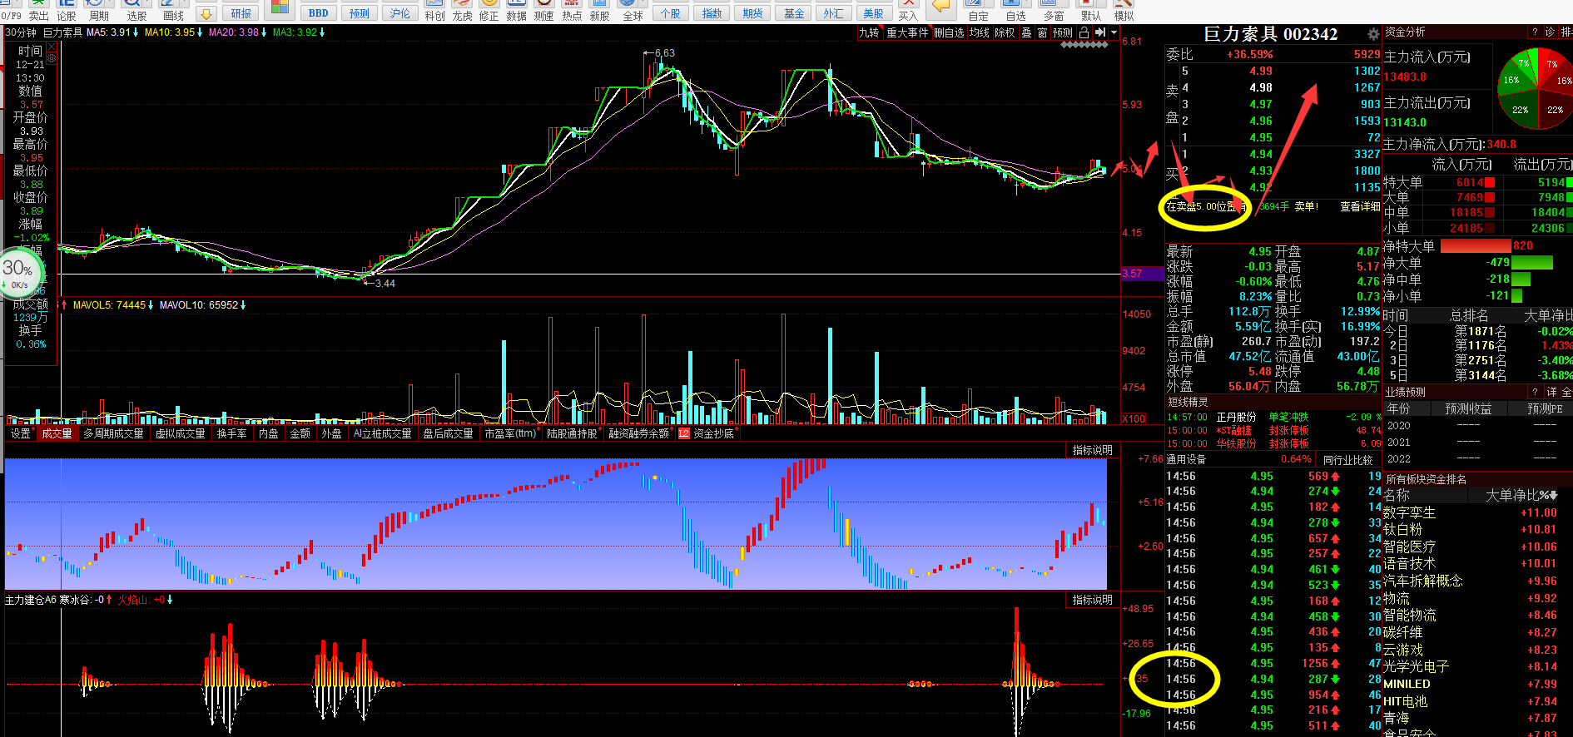Switch to 基金 funds category
This screenshot has width=1573, height=737.
794,13
